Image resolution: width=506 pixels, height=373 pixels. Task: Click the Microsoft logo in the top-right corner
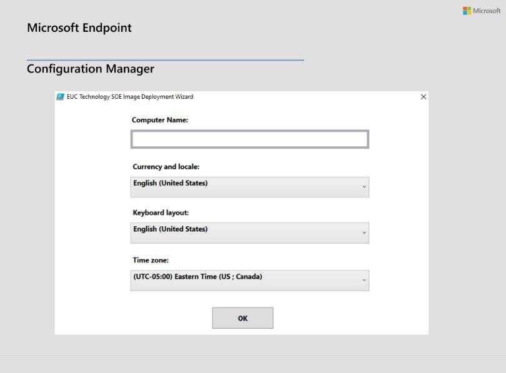[483, 10]
